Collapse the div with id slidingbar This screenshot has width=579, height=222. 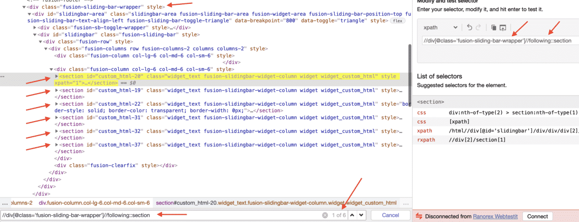click(34, 35)
